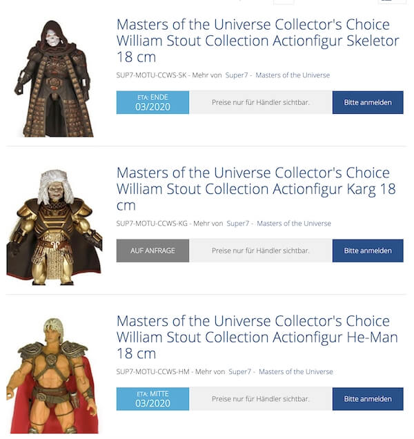The image size is (414, 439).
Task: Select the Auf Anfrage availability badge
Action: pyautogui.click(x=153, y=251)
